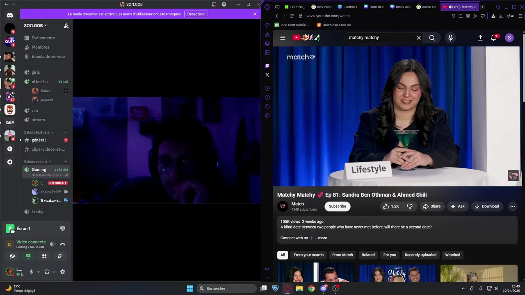Open the activities launcher icon
The height and width of the screenshot is (295, 525).
click(44, 256)
